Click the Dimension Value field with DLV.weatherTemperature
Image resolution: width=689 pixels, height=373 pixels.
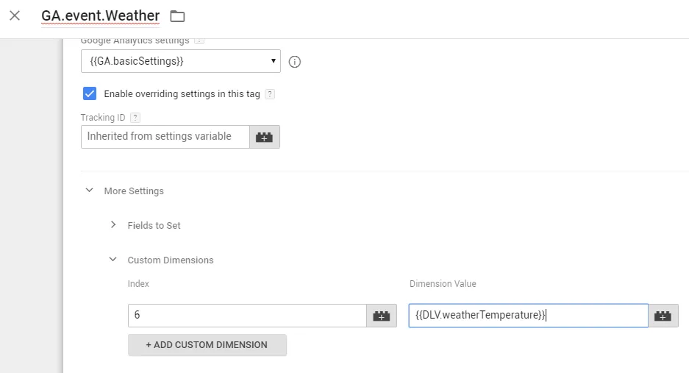coord(528,316)
